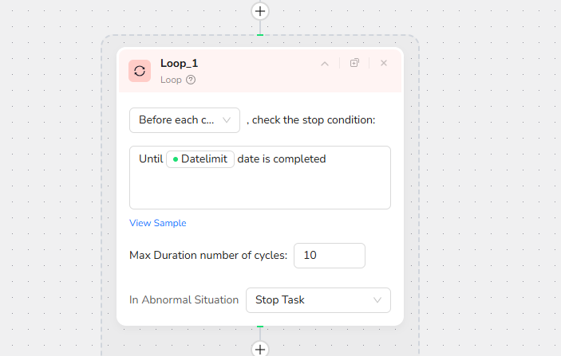Screen dimensions: 561x356
Task: Focus the max cycles field showing 10
Action: (329, 256)
